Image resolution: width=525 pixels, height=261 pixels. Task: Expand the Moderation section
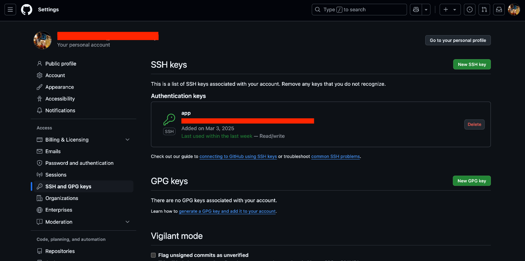point(127,222)
